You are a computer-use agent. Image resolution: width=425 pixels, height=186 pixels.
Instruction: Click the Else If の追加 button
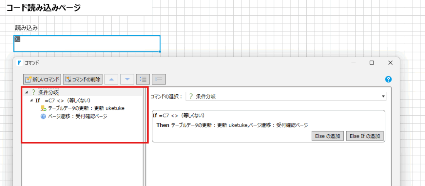365,136
